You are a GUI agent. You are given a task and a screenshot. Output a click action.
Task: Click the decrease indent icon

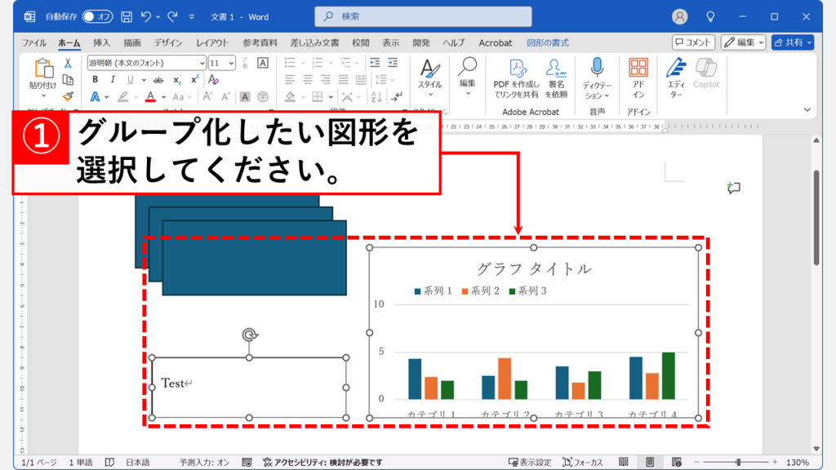(x=375, y=63)
